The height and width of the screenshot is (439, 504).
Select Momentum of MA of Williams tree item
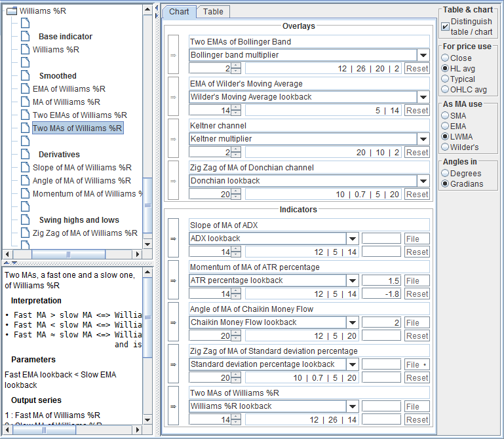click(x=87, y=194)
